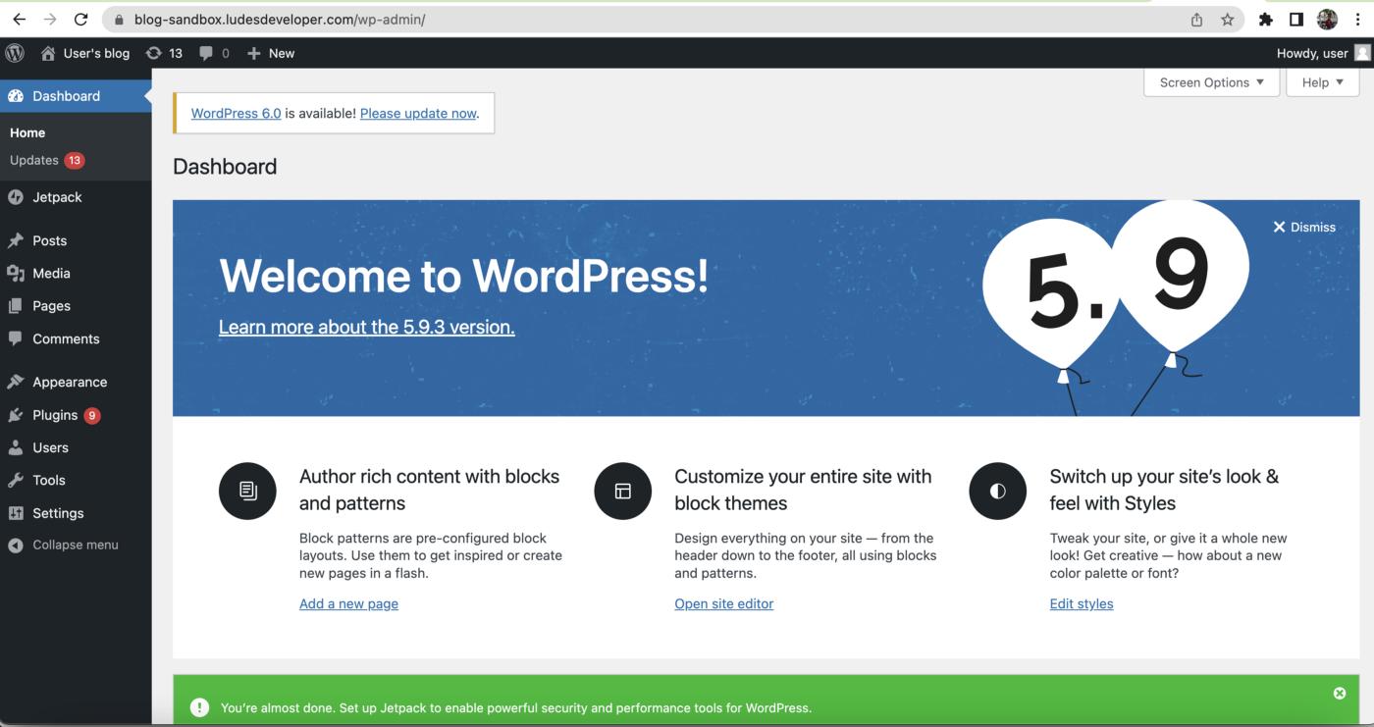The image size is (1374, 727).
Task: Click the Home item under Dashboard
Action: pos(26,131)
